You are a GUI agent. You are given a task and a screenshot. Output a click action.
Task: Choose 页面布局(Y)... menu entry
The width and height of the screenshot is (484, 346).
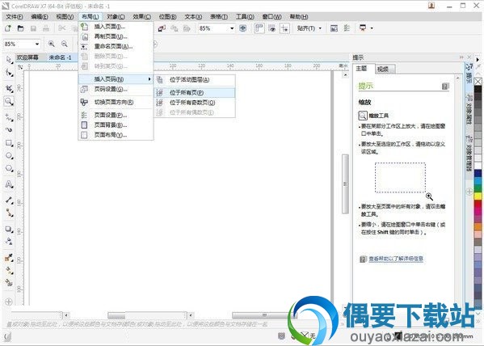click(x=116, y=135)
